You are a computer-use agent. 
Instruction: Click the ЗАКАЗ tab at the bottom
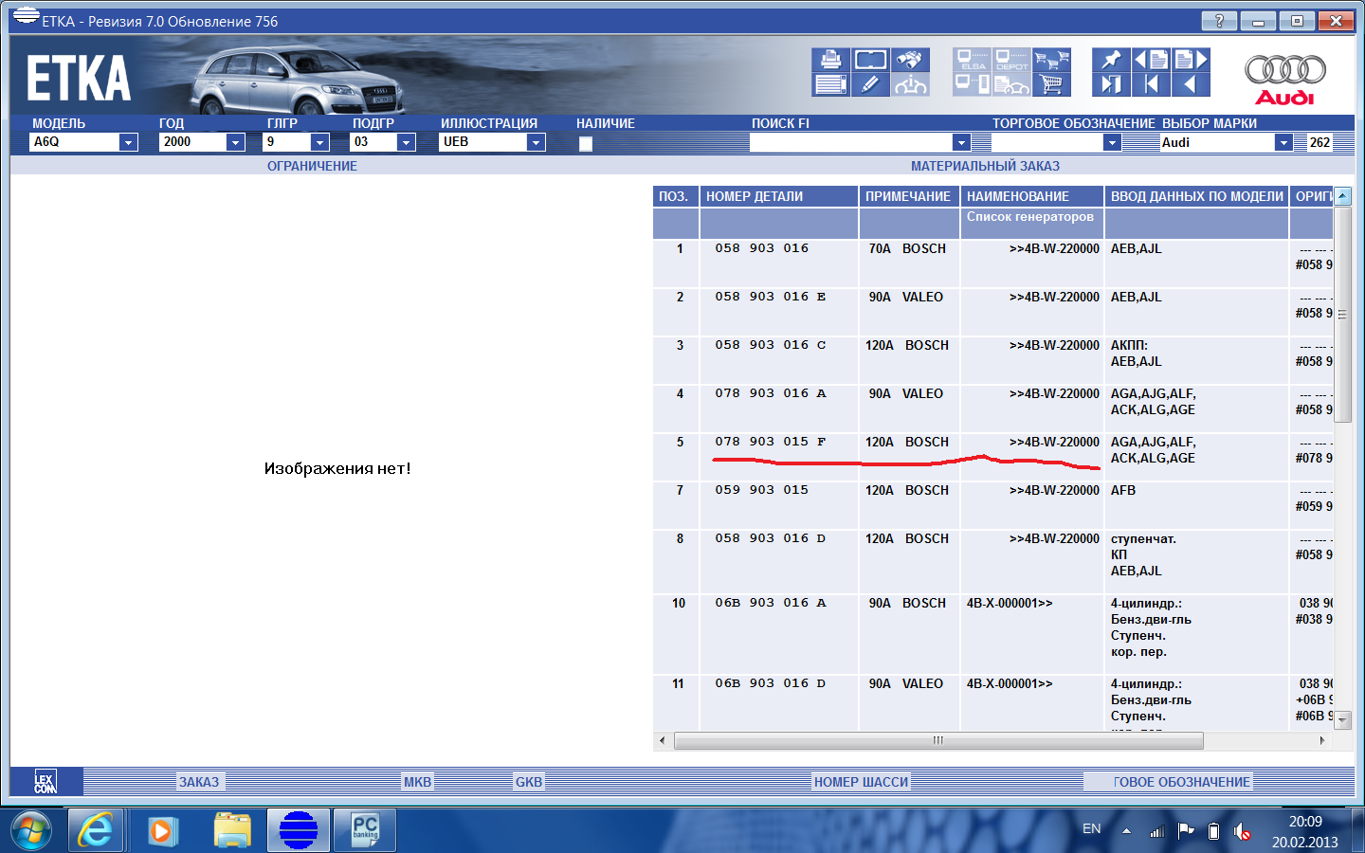click(199, 782)
